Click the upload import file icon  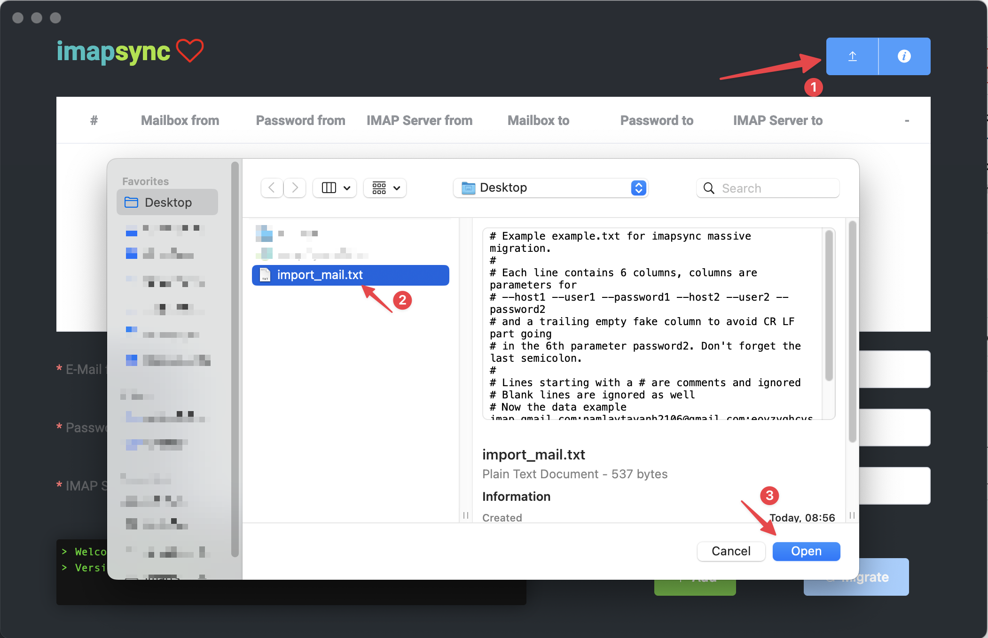852,56
